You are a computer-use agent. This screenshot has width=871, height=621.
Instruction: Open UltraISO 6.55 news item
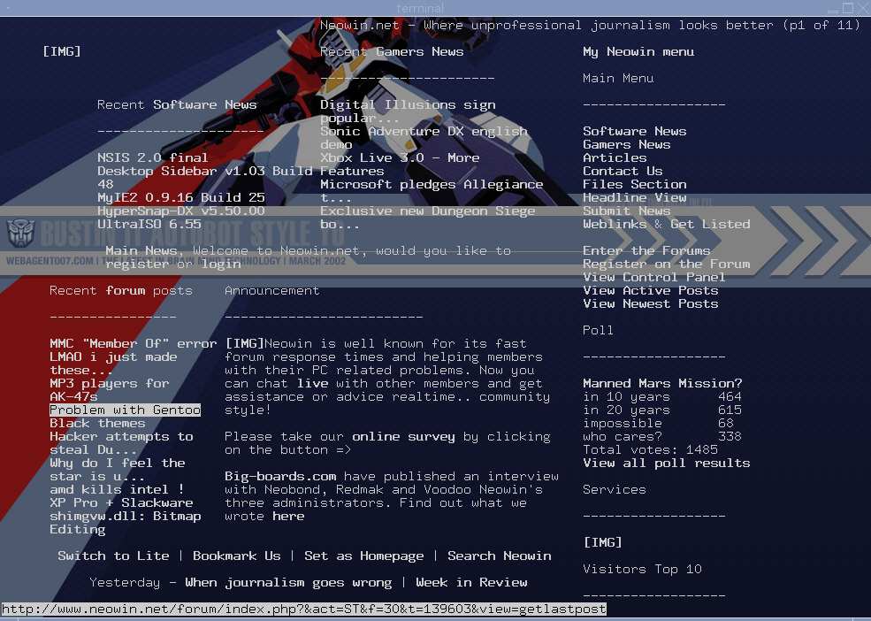click(149, 225)
